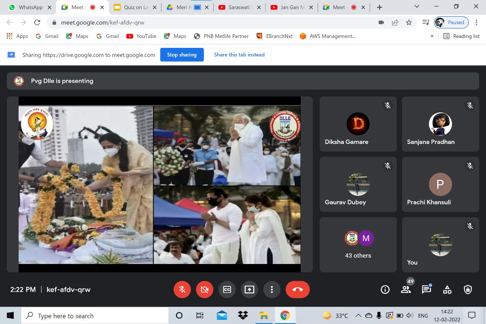
Task: Click Share this tab instead
Action: (239, 55)
